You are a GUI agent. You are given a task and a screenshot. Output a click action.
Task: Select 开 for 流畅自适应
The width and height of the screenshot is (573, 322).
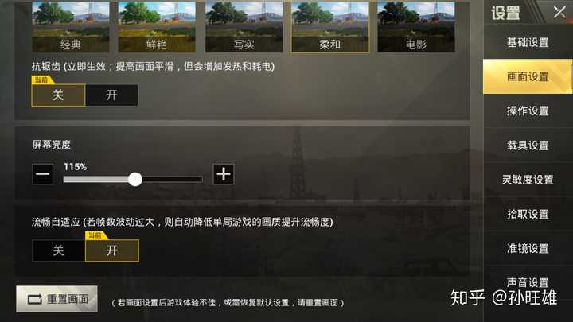click(x=112, y=250)
